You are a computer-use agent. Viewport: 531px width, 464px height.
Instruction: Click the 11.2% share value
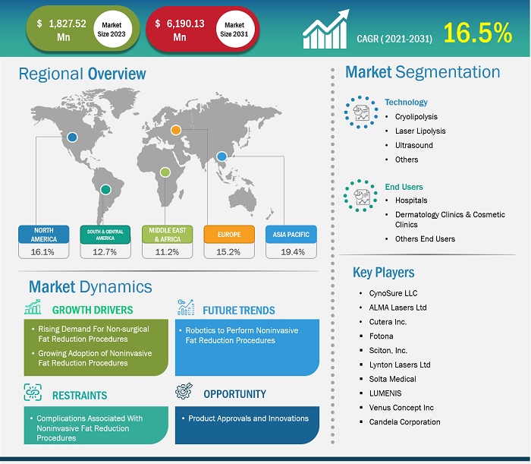167,252
